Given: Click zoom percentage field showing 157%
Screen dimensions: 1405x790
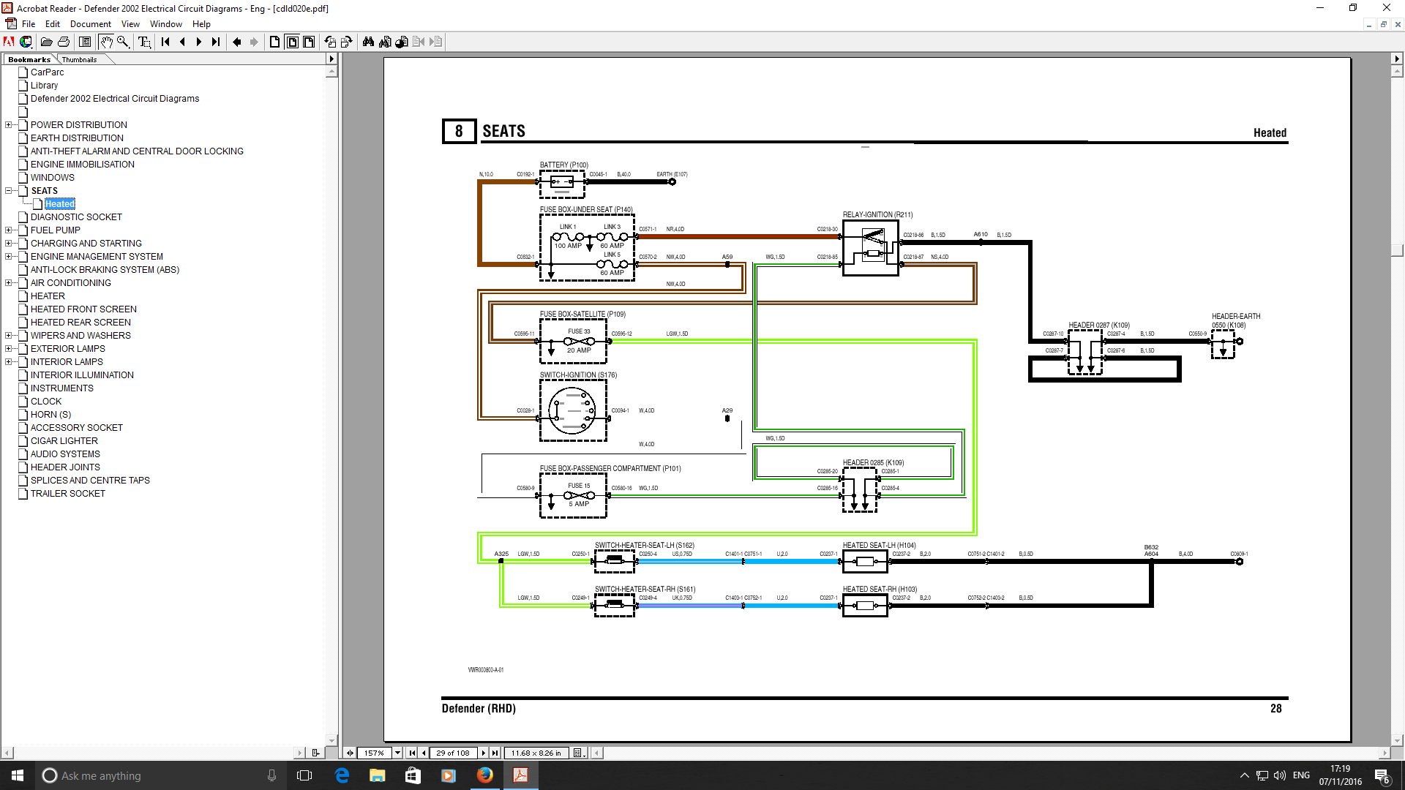Looking at the screenshot, I should click(x=375, y=753).
